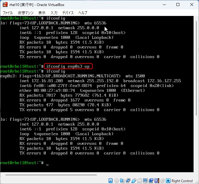Click the MAC address 08:00:27:a9:88:74
Viewport: 199px width, 184px height.
pyautogui.click(x=54, y=90)
